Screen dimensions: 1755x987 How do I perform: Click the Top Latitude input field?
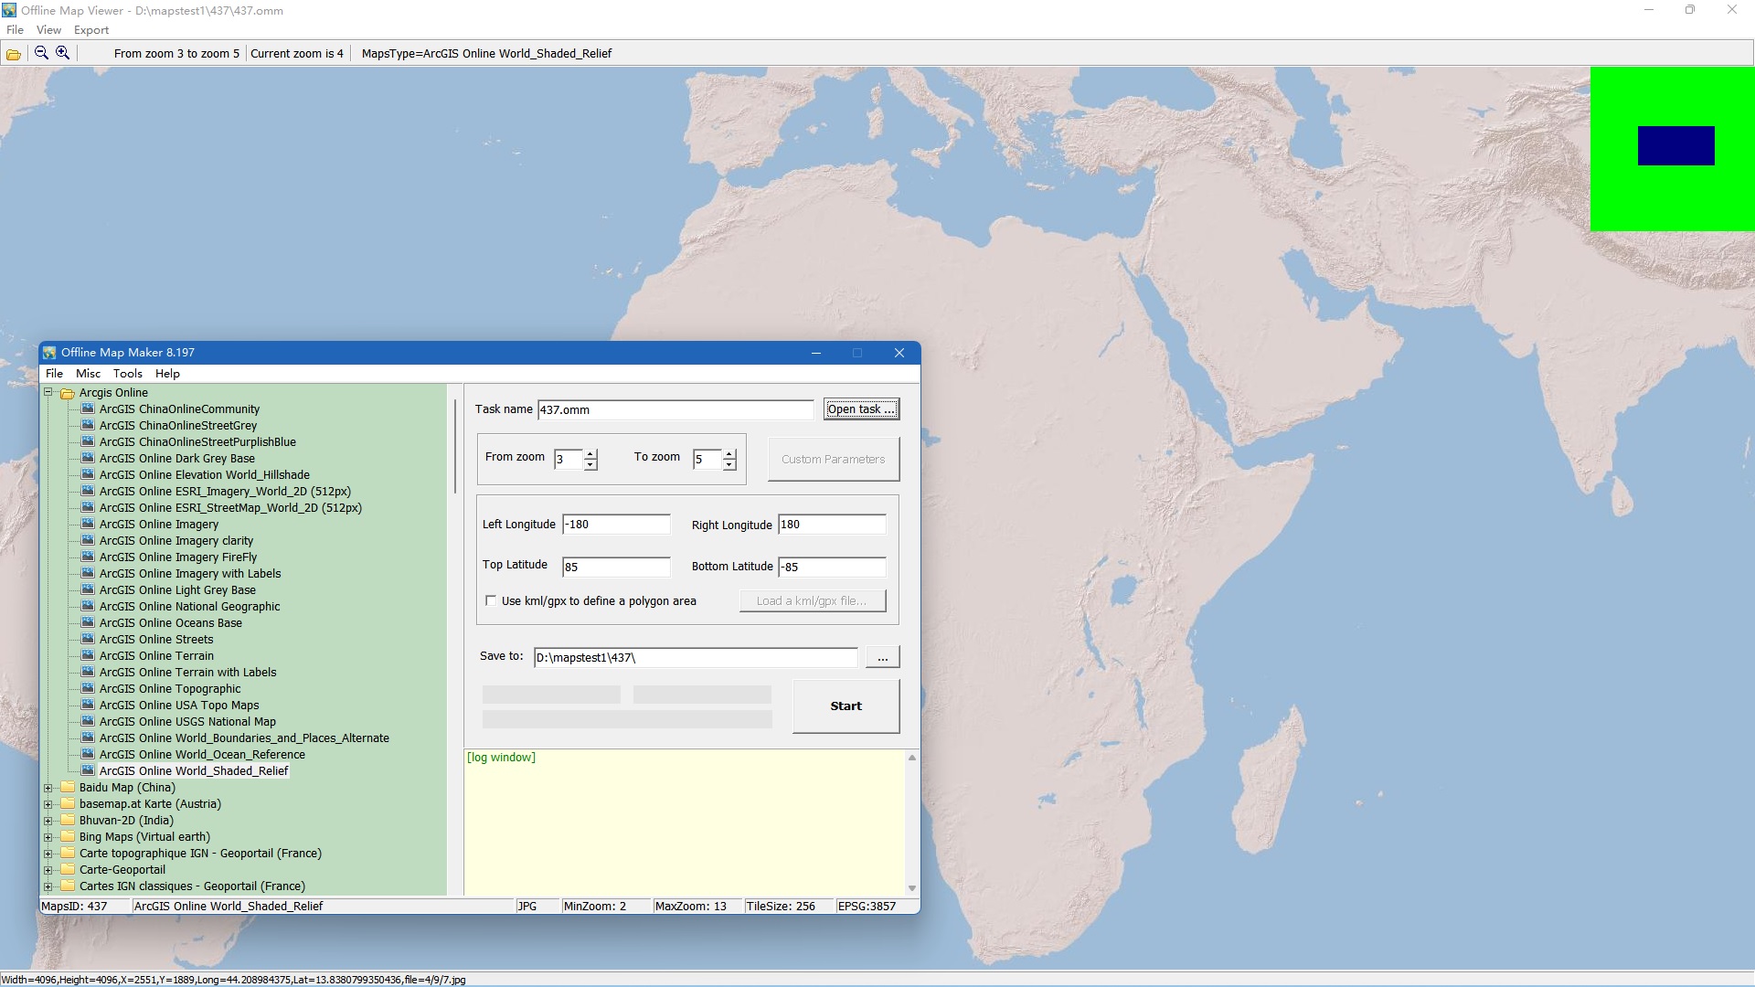[x=616, y=567]
